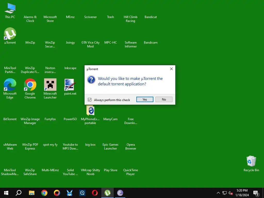264x198 pixels.
Task: Open the Action Center notifications icon
Action: (x=256, y=193)
